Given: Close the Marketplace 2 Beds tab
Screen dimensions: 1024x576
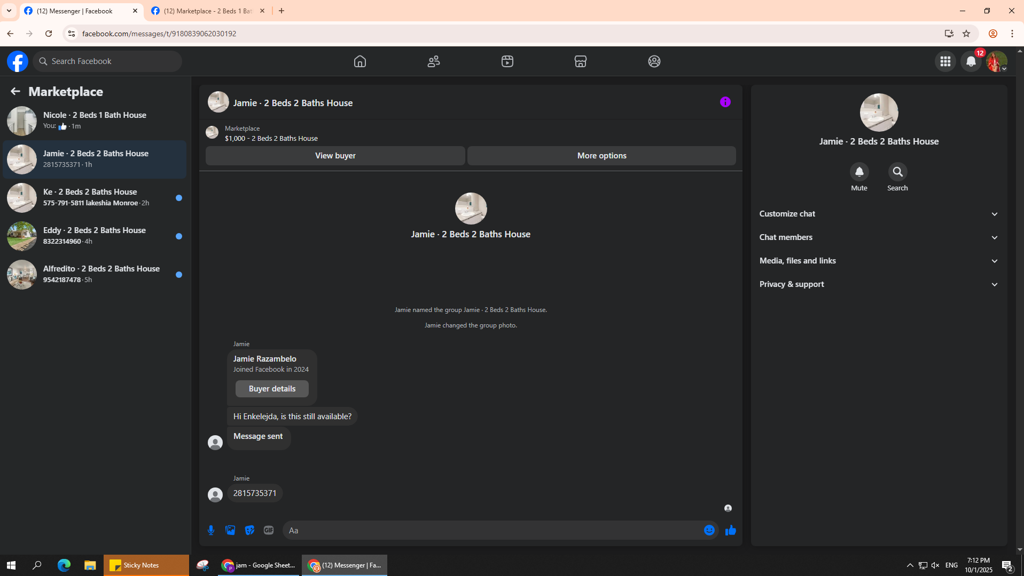Looking at the screenshot, I should coord(262,11).
